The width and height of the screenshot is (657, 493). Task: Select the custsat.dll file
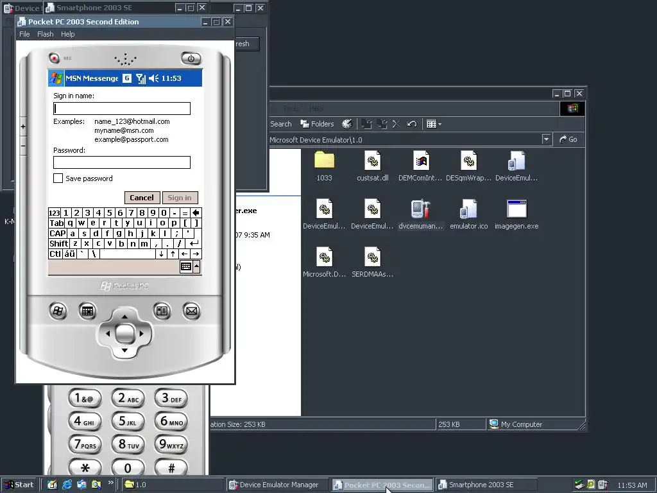click(x=373, y=166)
